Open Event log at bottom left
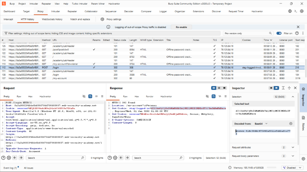 [x=10, y=168]
